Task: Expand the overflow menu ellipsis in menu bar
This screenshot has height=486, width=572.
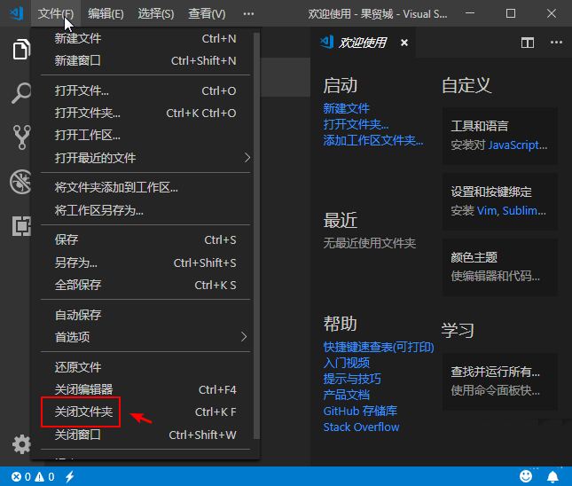Action: 248,14
